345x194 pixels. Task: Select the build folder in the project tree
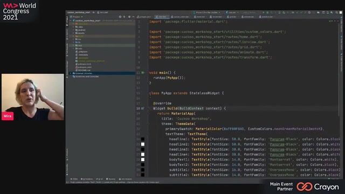click(x=79, y=36)
